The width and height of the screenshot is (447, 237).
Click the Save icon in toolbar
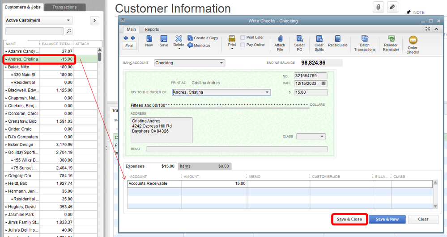tap(164, 41)
